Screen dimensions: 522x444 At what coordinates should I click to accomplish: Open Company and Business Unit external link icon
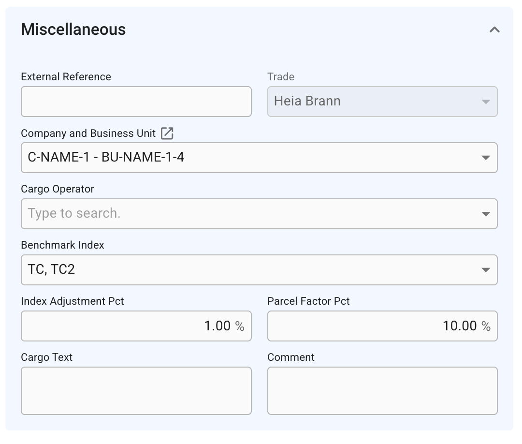point(167,133)
